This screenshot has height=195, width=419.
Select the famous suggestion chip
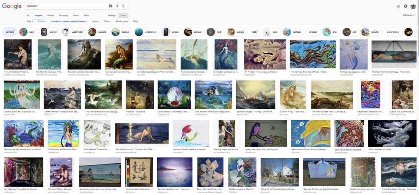tap(122, 32)
